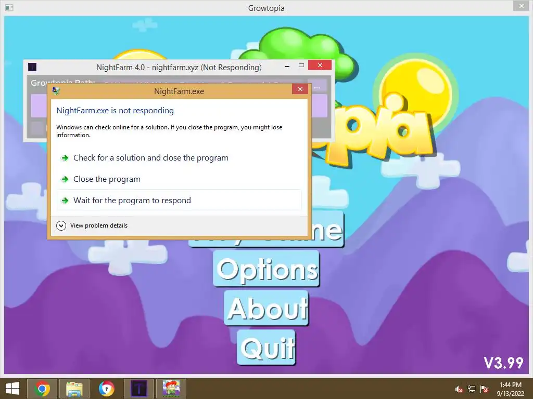Click the green arrow beside Check for a solution

tap(64, 158)
